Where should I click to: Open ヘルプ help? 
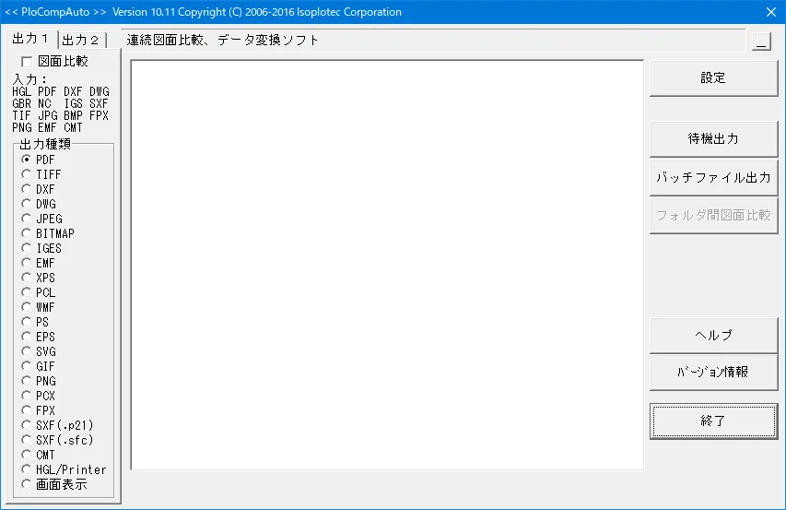(x=713, y=335)
